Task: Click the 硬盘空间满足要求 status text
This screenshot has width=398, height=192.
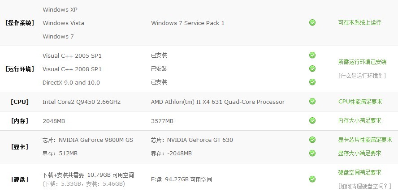Action: (x=359, y=172)
